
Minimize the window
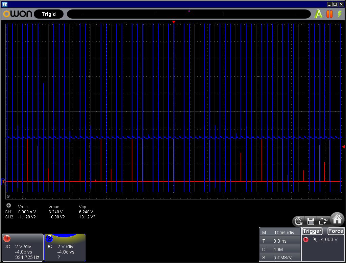click(x=330, y=4)
